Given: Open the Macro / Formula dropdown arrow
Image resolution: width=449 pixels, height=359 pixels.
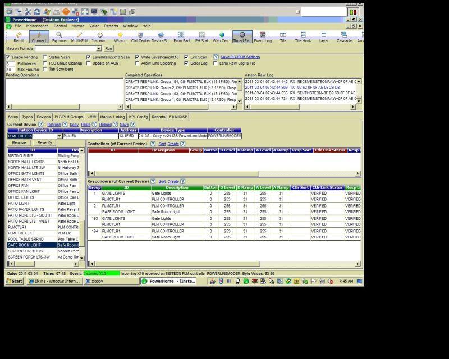Looking at the screenshot, I should tap(99, 49).
